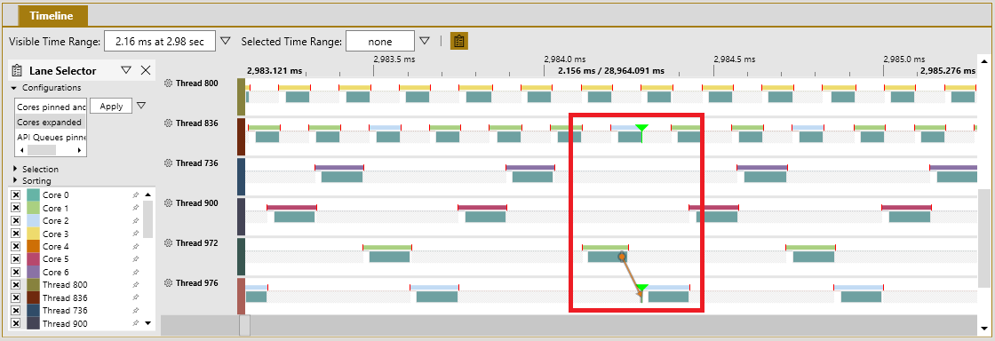Pin the Core 5 lane
The height and width of the screenshot is (341, 995).
[x=135, y=259]
